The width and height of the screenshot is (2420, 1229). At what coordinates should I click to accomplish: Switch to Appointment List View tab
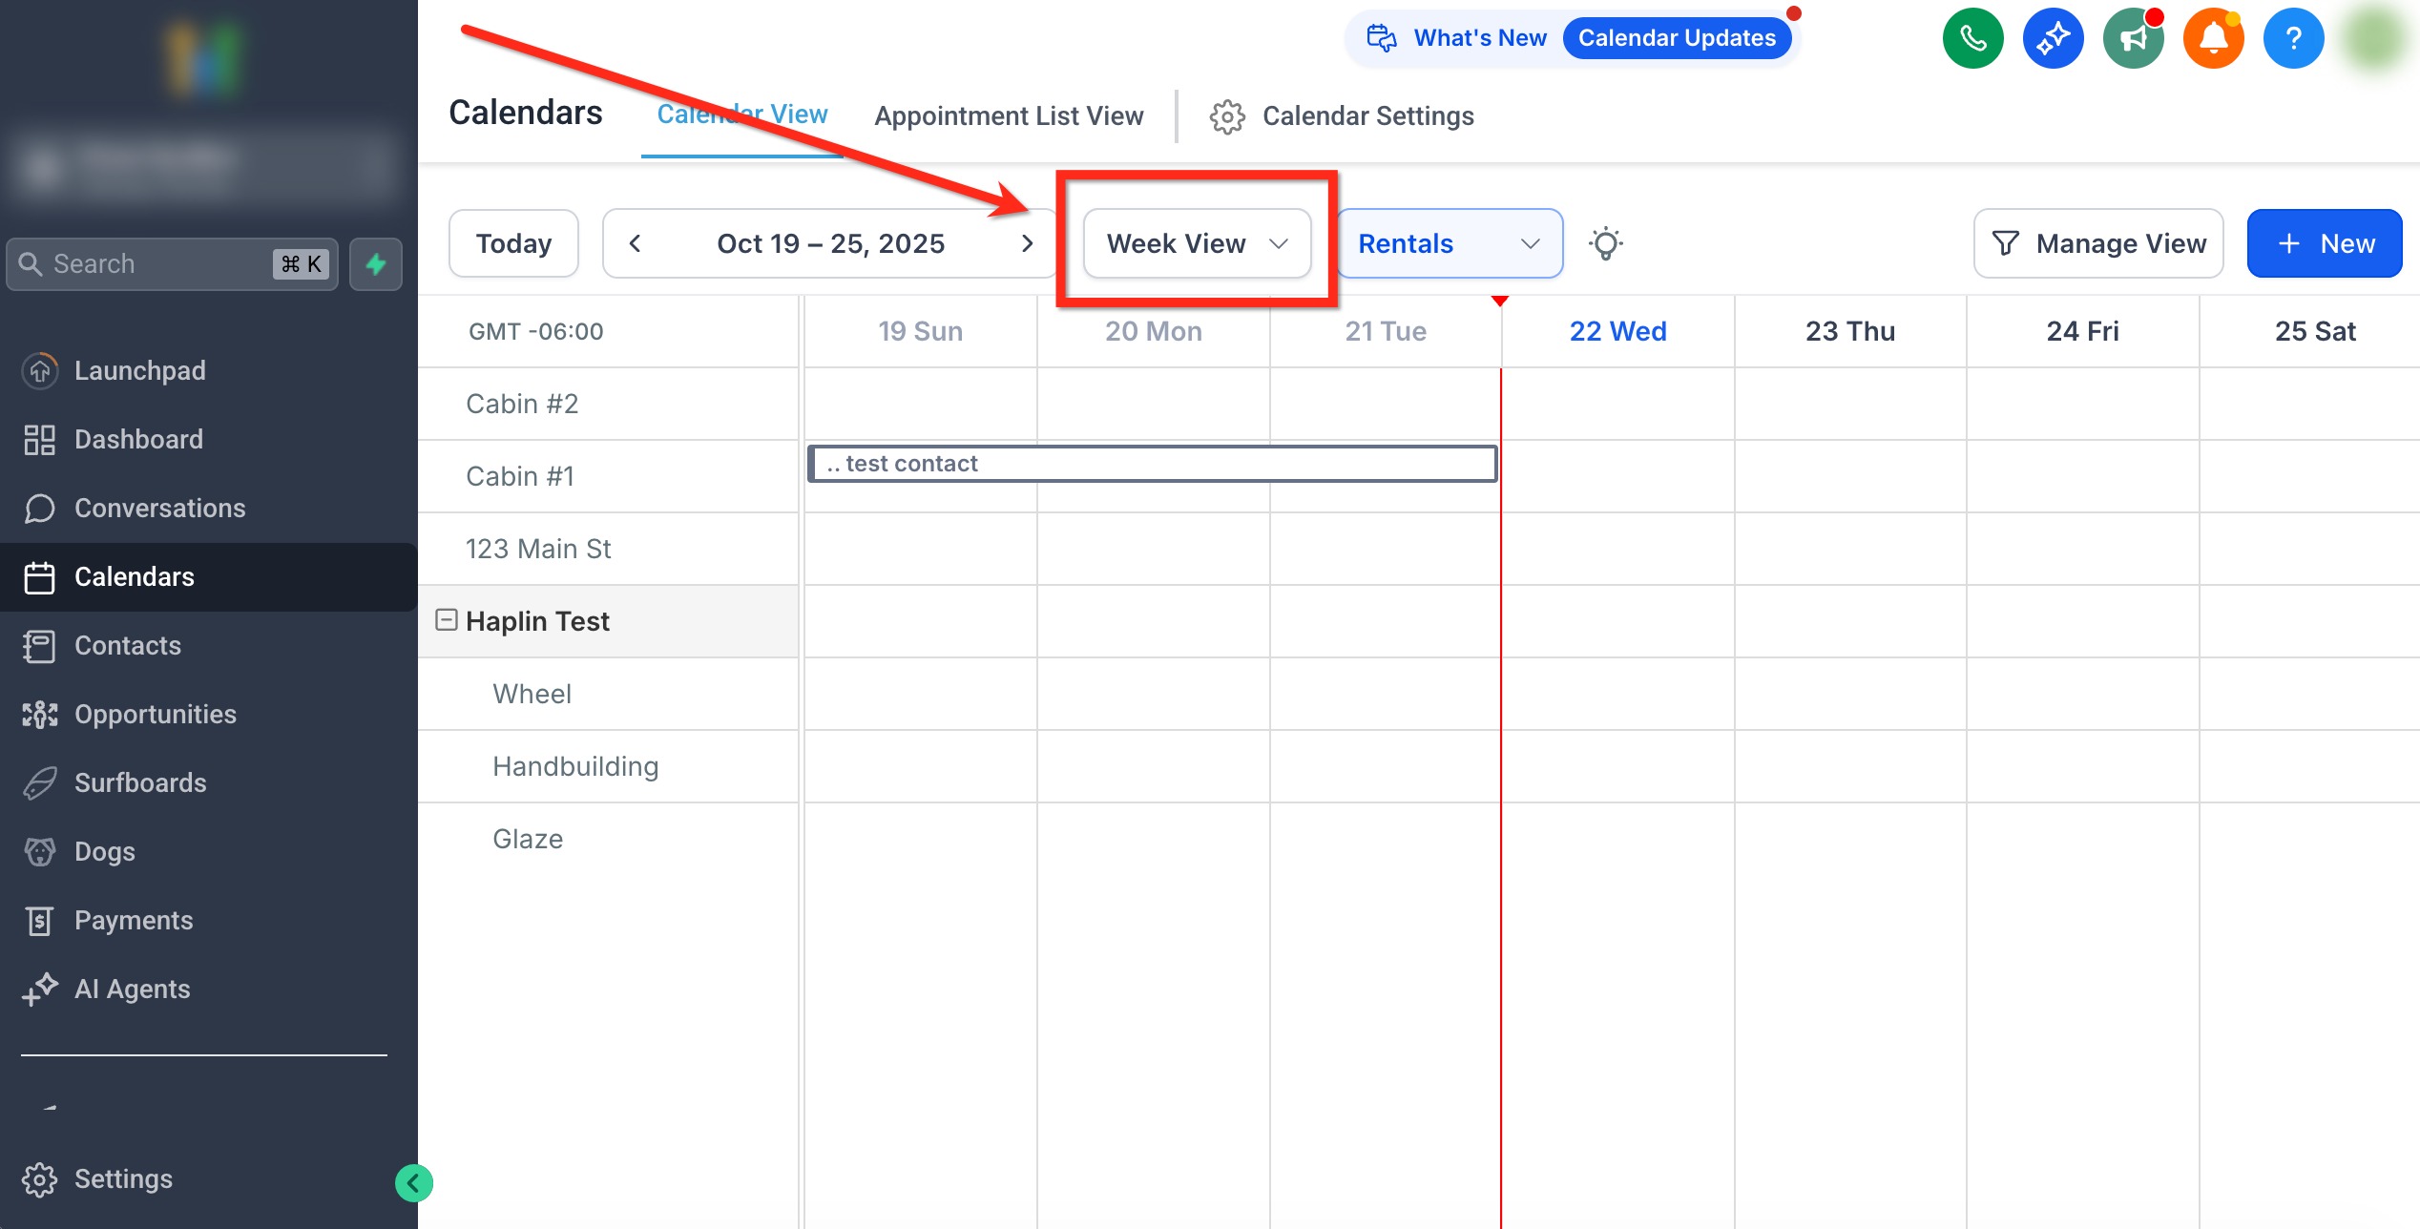tap(1008, 116)
